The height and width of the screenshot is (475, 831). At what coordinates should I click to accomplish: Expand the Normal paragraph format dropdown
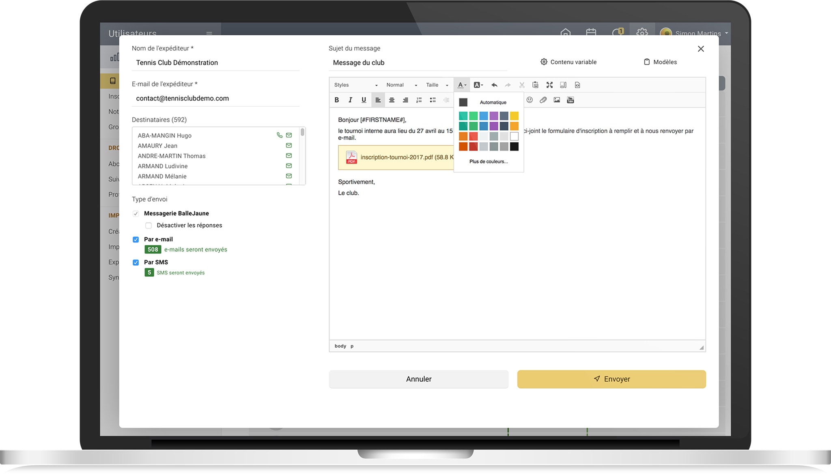pyautogui.click(x=401, y=85)
